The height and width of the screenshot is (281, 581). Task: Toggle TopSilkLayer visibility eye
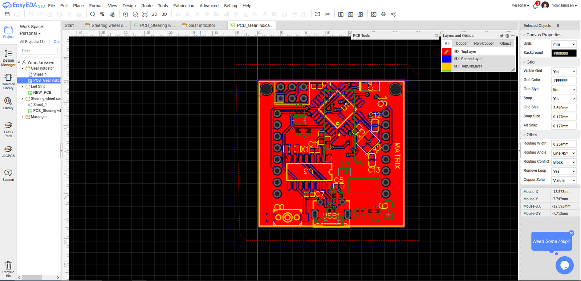[456, 66]
